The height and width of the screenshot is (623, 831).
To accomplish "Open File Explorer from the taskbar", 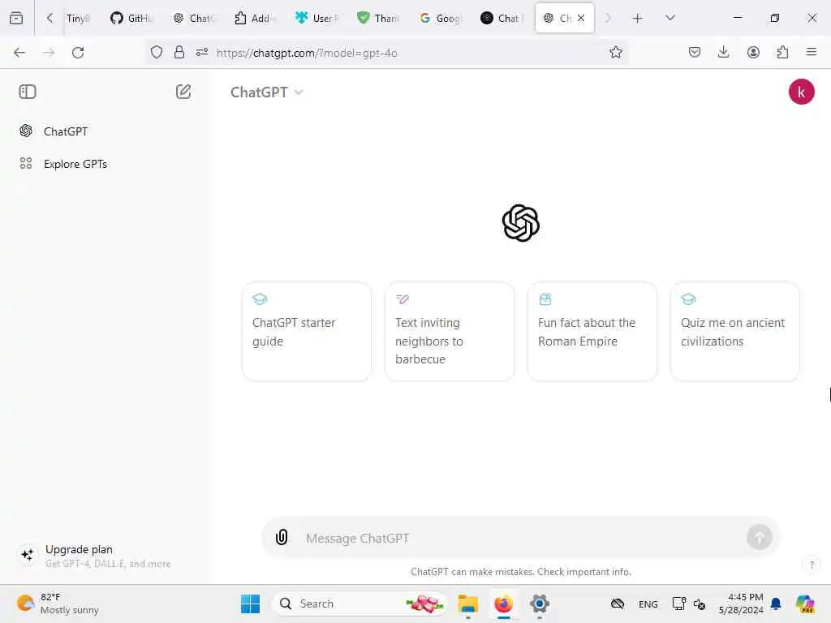I will pyautogui.click(x=468, y=604).
